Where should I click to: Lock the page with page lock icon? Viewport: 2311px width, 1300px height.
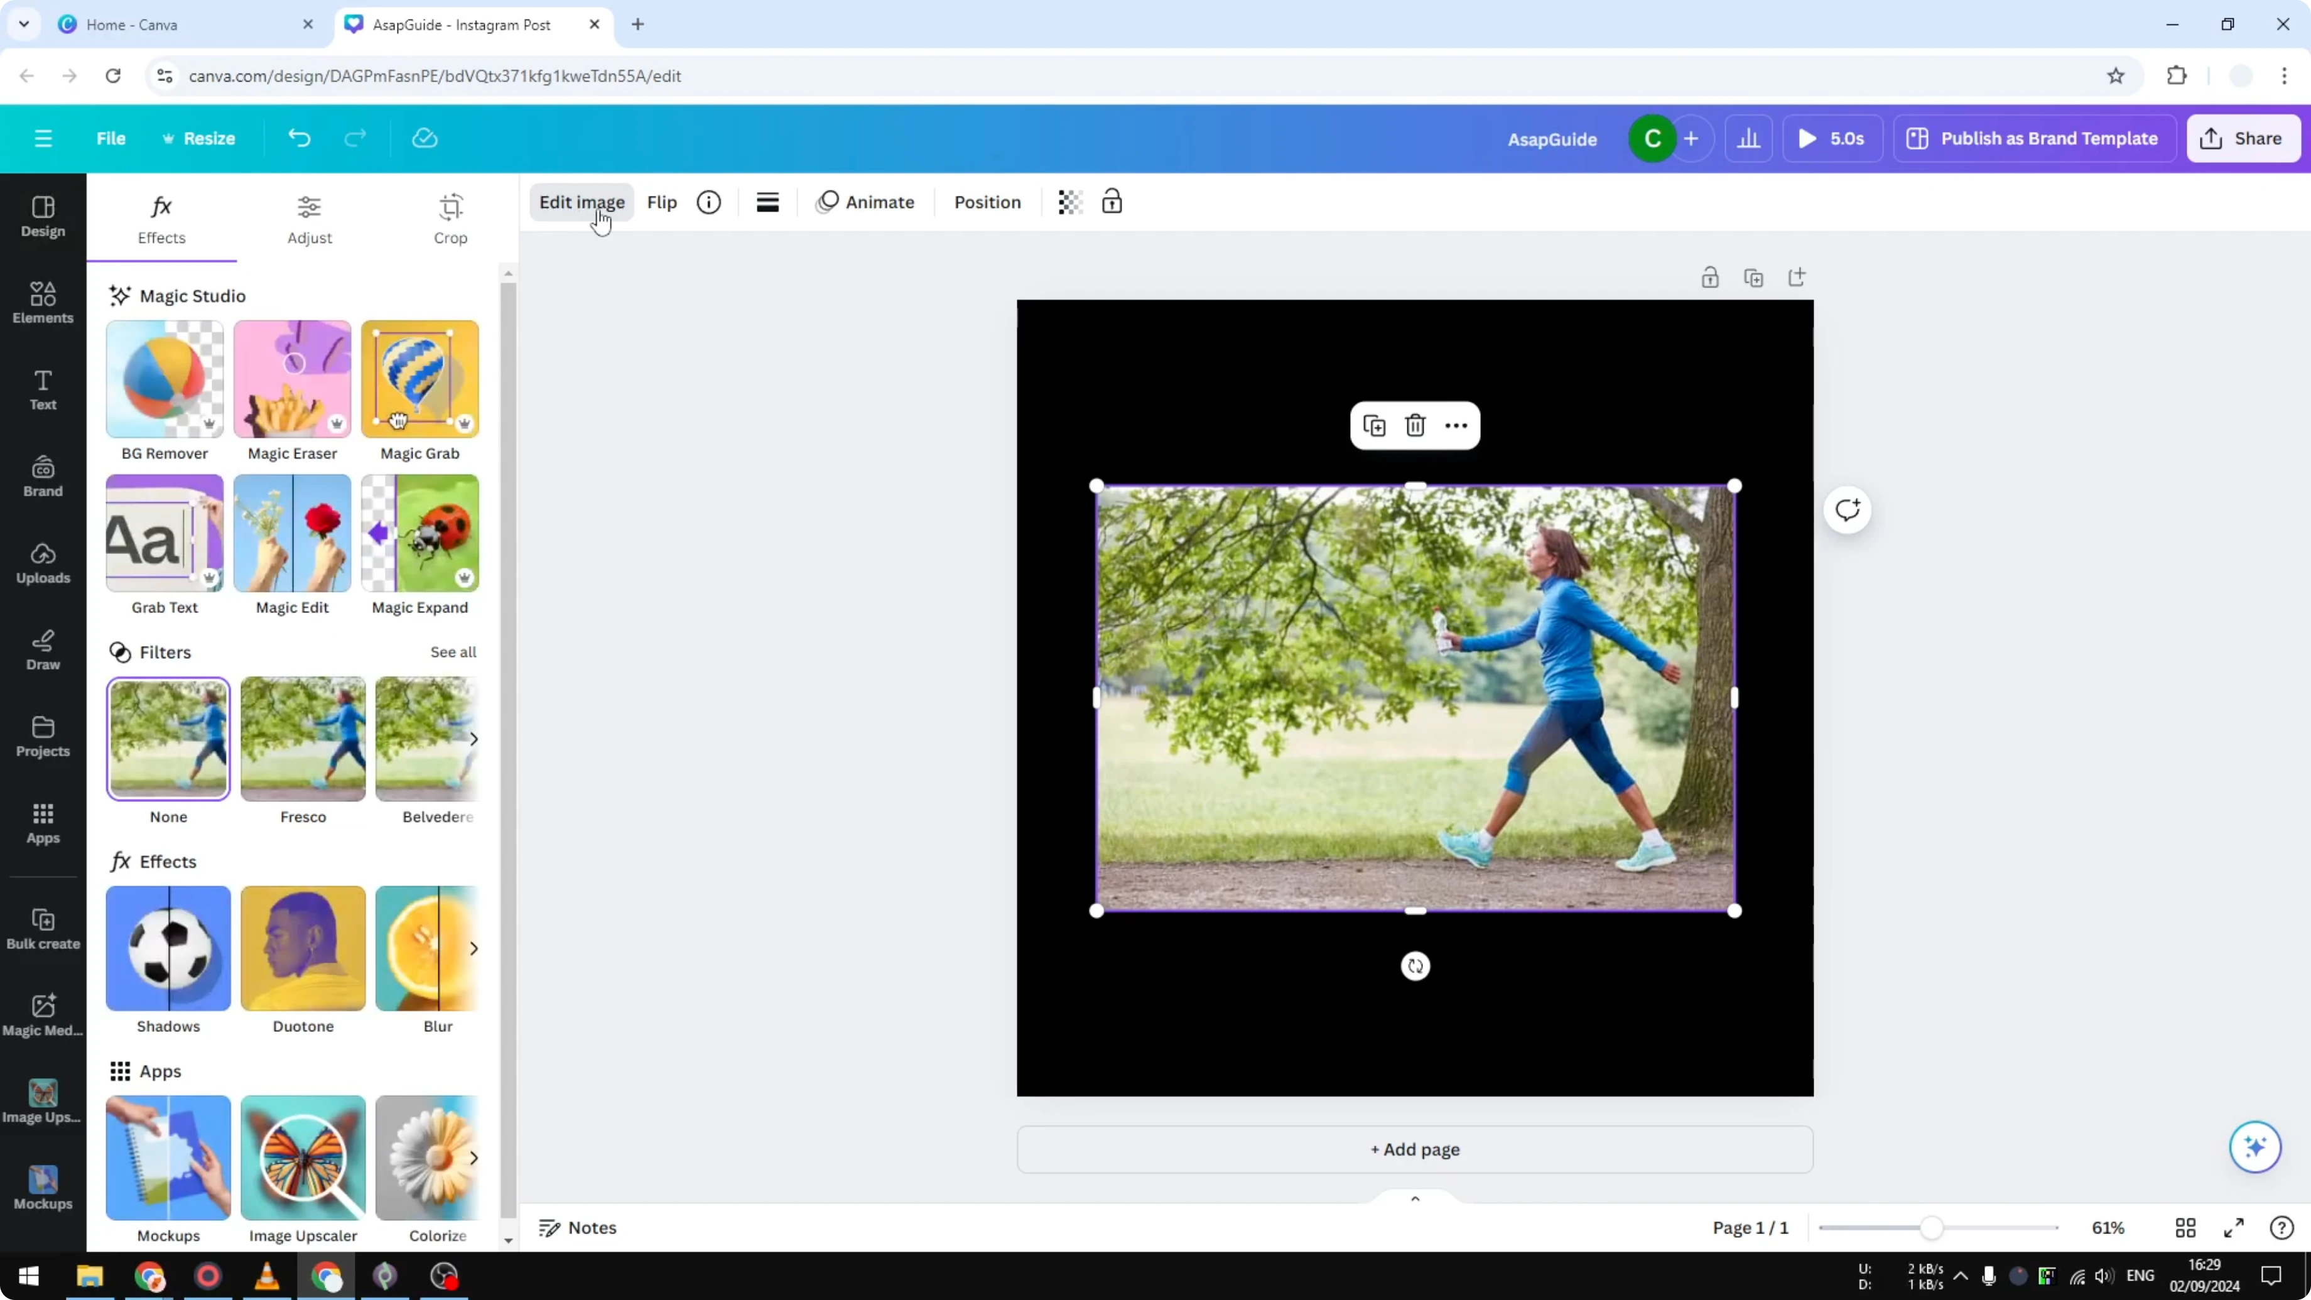tap(1710, 277)
